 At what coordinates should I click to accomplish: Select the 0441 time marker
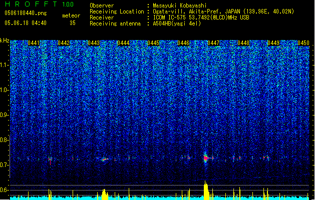pos(34,43)
